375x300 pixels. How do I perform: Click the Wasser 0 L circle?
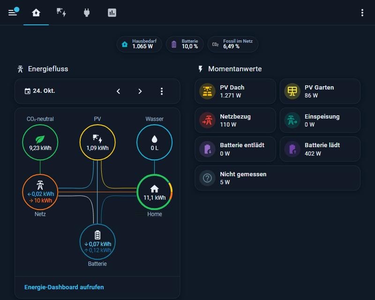(155, 142)
